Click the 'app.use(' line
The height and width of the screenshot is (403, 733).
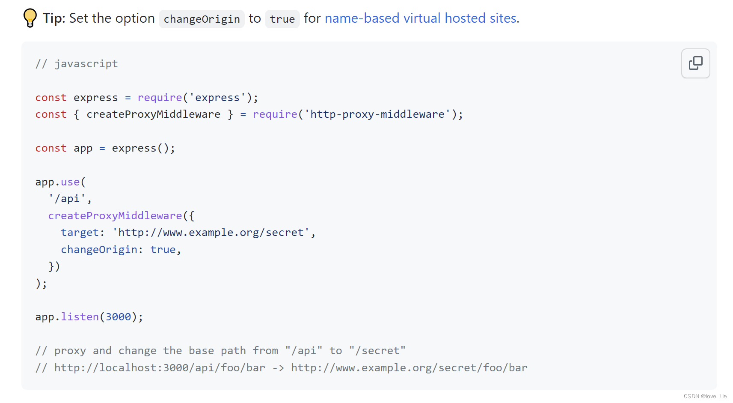[60, 182]
